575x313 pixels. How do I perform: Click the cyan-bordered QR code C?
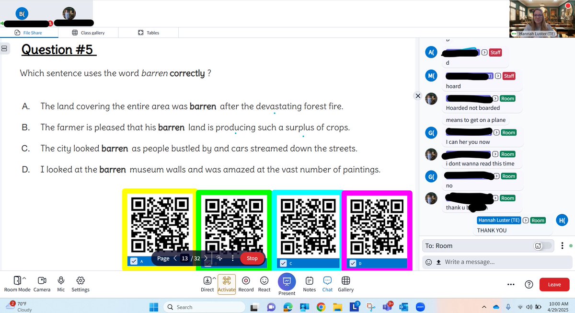coord(307,226)
